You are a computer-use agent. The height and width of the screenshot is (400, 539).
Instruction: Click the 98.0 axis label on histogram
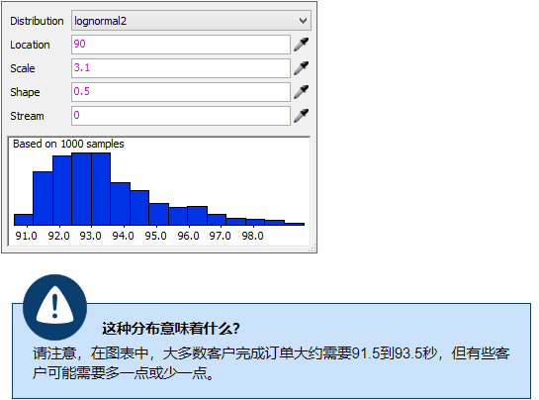click(x=252, y=237)
